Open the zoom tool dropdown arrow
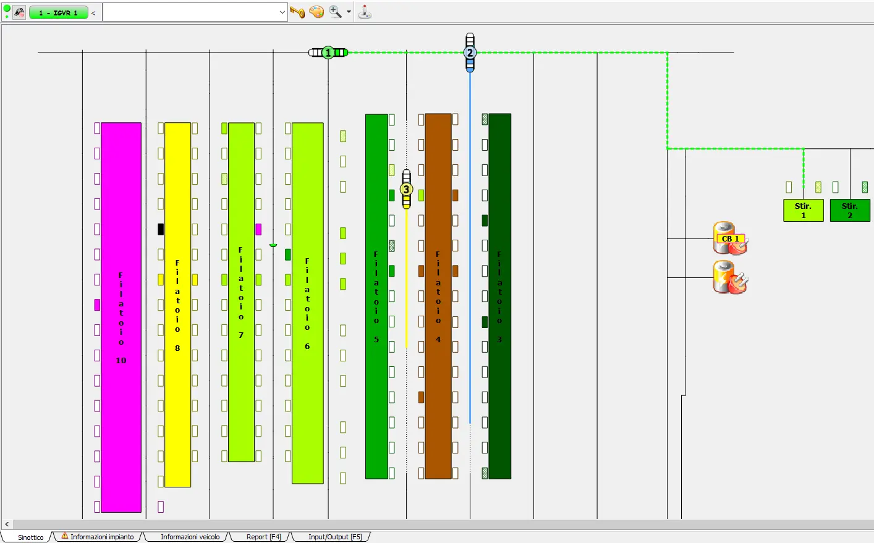 (349, 12)
